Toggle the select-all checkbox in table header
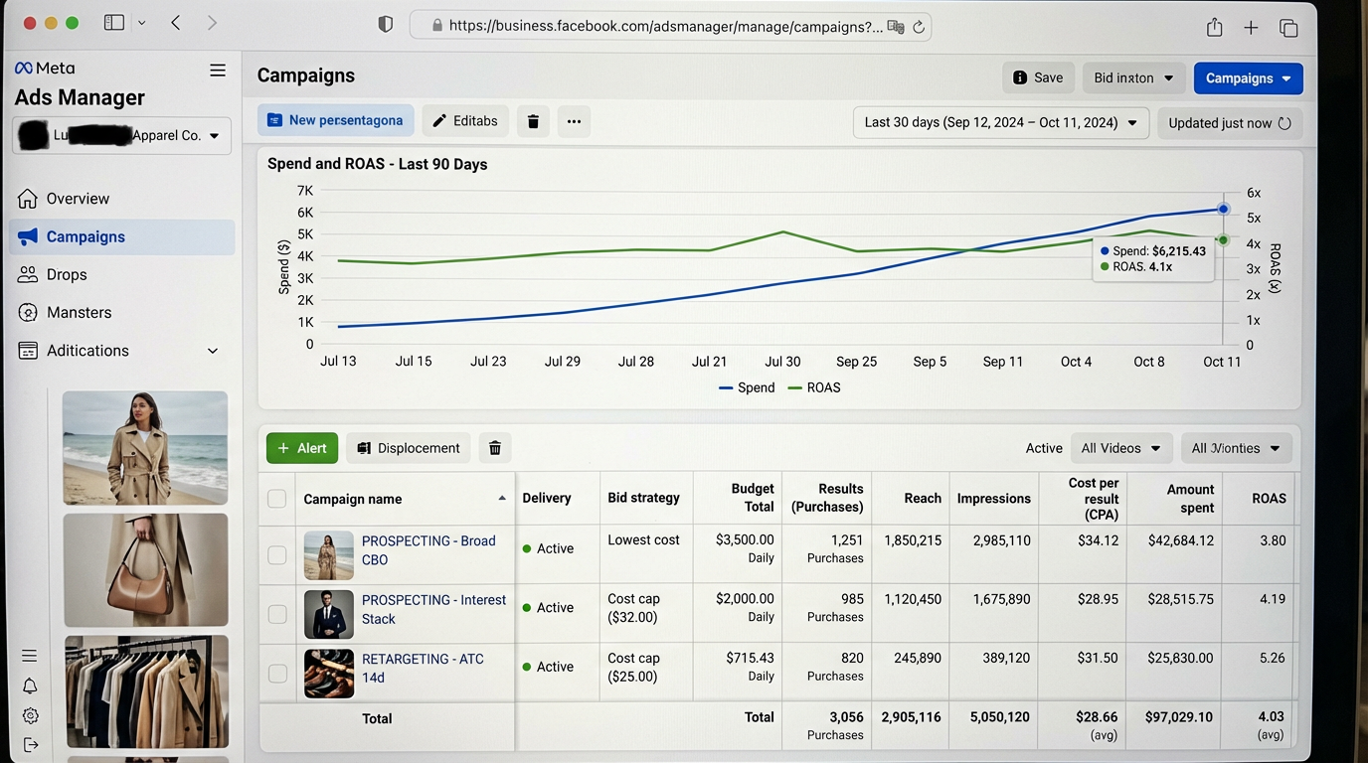The height and width of the screenshot is (763, 1368). coord(277,499)
